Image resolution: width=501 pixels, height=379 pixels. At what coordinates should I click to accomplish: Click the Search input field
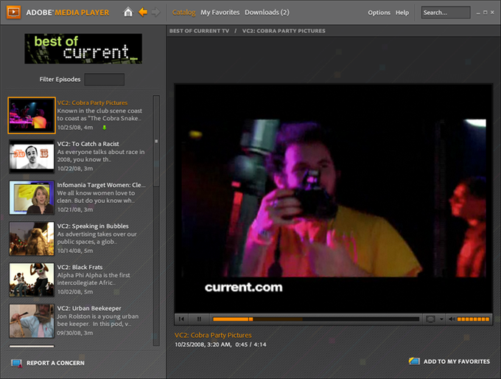pos(446,13)
